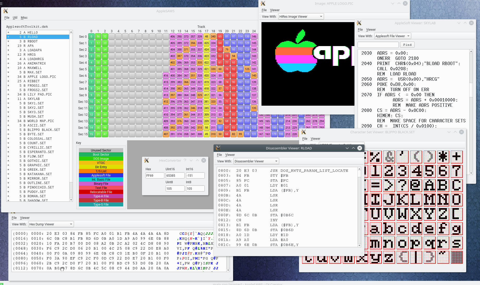
Task: Click the catalog list scrollbar down arrow
Action: tap(71, 200)
